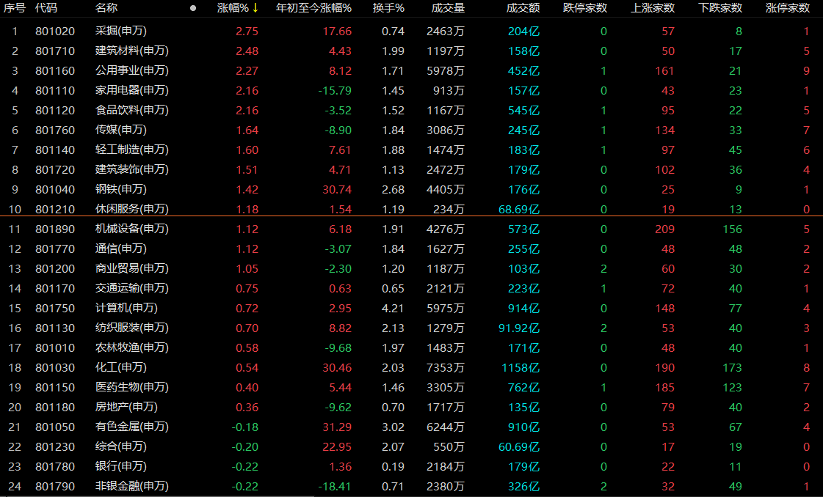Click change value -0.18

click(245, 427)
